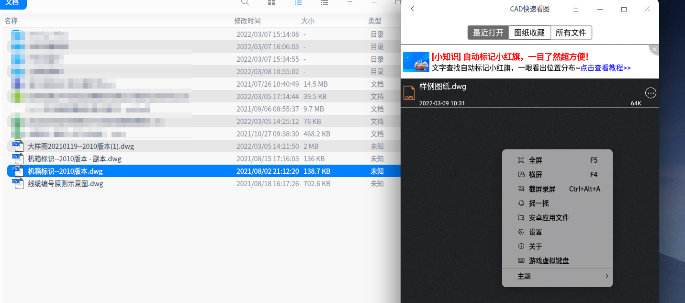The width and height of the screenshot is (685, 303).
Task: Expand the 主题 submenu arrow
Action: tap(606, 276)
